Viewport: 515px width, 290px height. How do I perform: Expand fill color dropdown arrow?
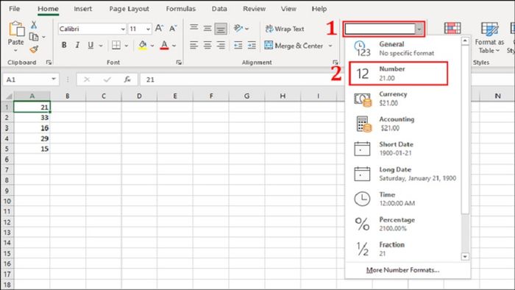[x=152, y=46]
